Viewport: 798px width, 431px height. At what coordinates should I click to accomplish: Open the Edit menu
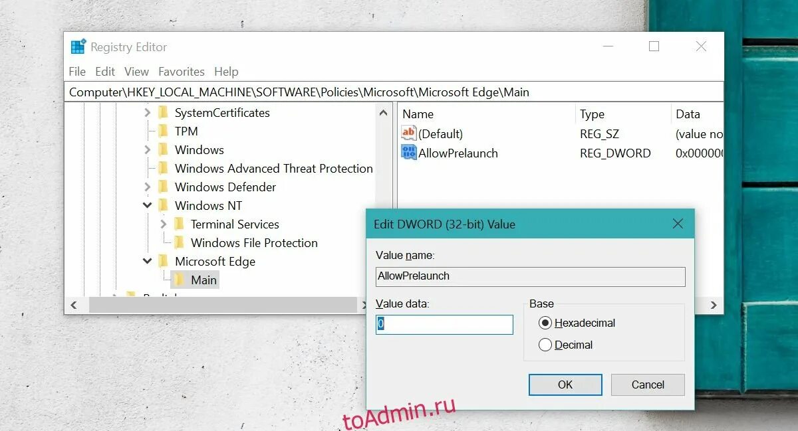[x=105, y=72]
